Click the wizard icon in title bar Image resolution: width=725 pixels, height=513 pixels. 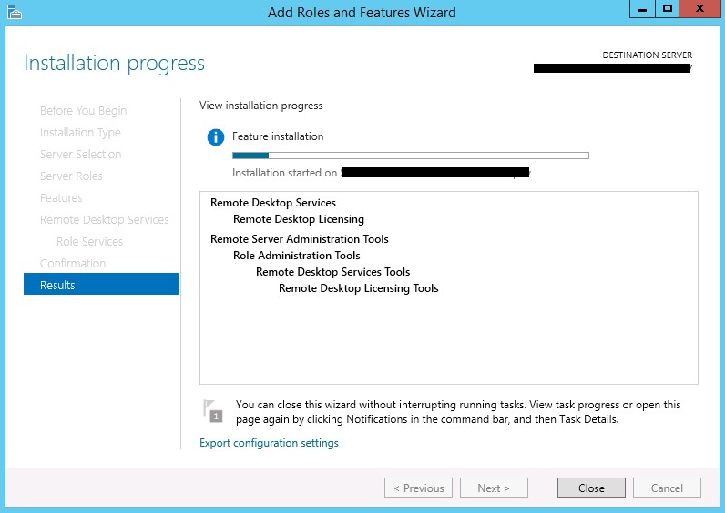pos(15,12)
